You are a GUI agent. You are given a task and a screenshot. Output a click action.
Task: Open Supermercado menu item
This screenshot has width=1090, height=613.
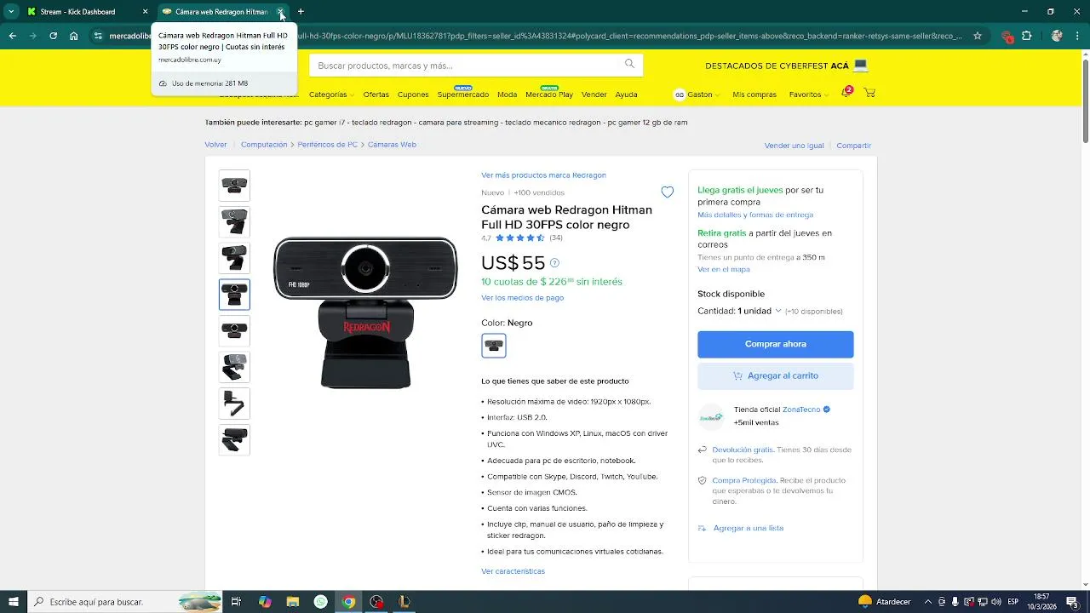pos(462,95)
